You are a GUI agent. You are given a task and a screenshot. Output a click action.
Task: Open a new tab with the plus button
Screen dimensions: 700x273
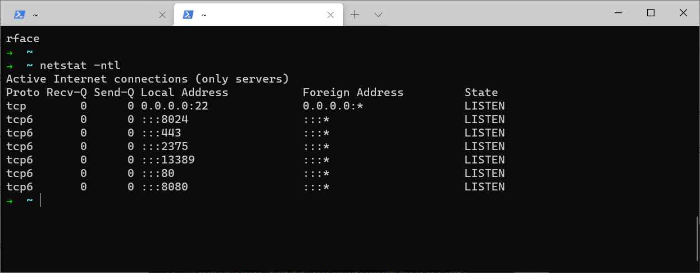tap(354, 15)
